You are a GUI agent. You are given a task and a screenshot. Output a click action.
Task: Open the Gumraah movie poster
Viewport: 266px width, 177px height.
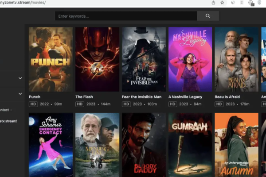click(190, 145)
